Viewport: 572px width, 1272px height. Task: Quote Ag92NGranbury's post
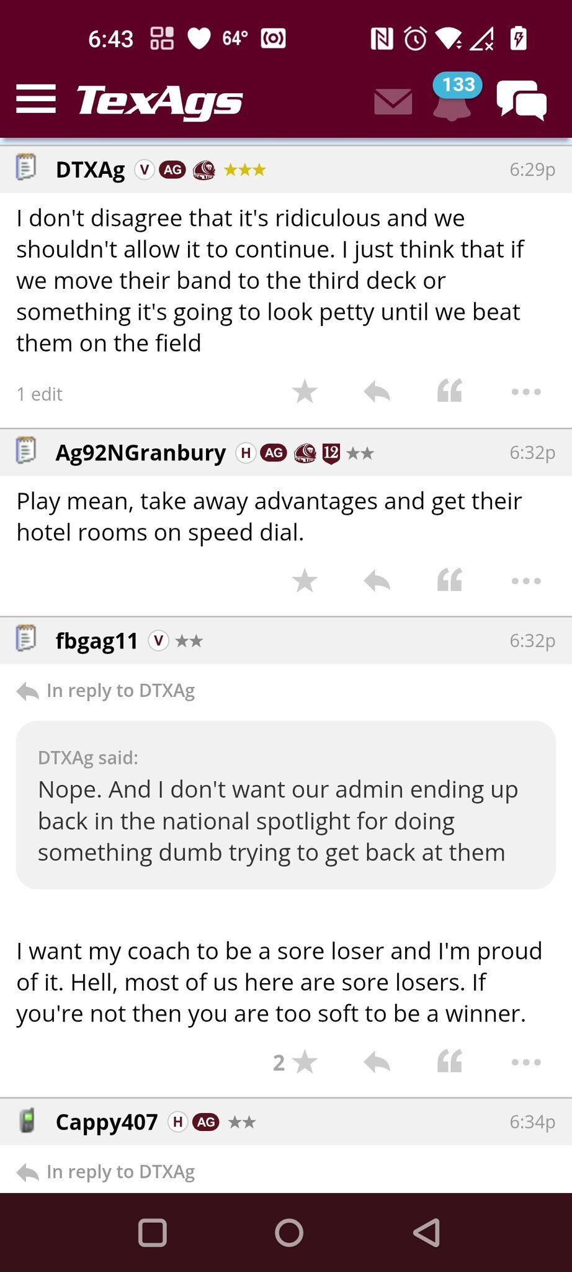click(x=449, y=581)
